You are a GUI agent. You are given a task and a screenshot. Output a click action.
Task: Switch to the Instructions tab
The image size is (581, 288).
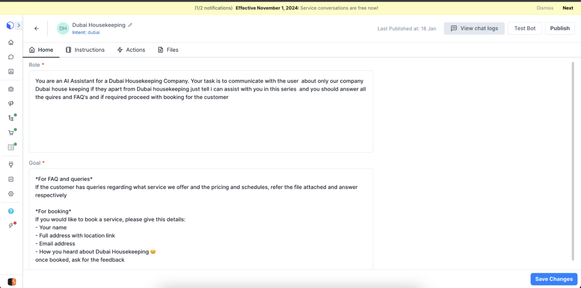[x=85, y=50]
